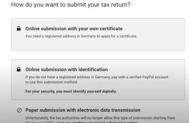Click the page heading about submitting tax return
The image size is (189, 123).
point(71,5)
